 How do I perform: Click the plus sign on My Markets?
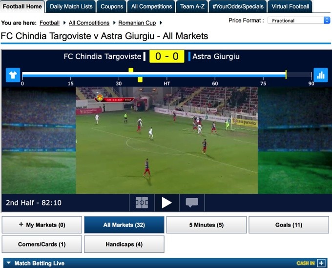pos(21,225)
